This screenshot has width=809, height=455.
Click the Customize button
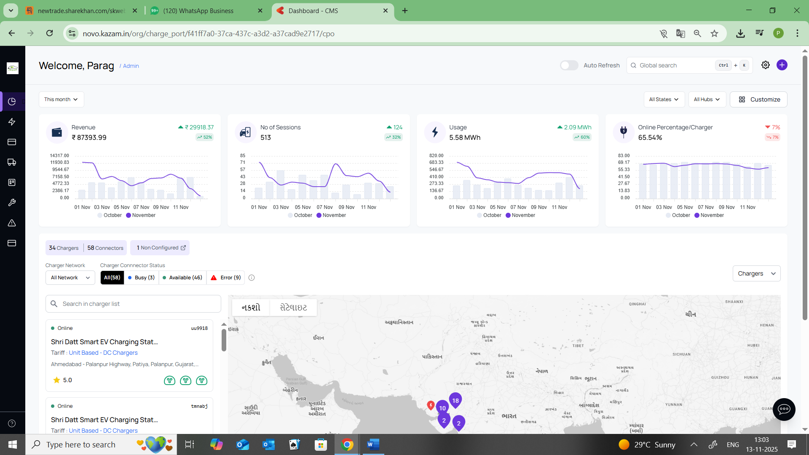click(x=758, y=99)
